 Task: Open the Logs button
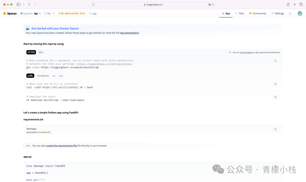click(93, 14)
